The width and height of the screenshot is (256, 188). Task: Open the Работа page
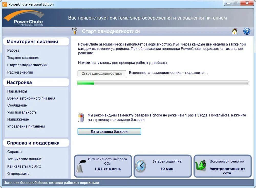(x=13, y=51)
